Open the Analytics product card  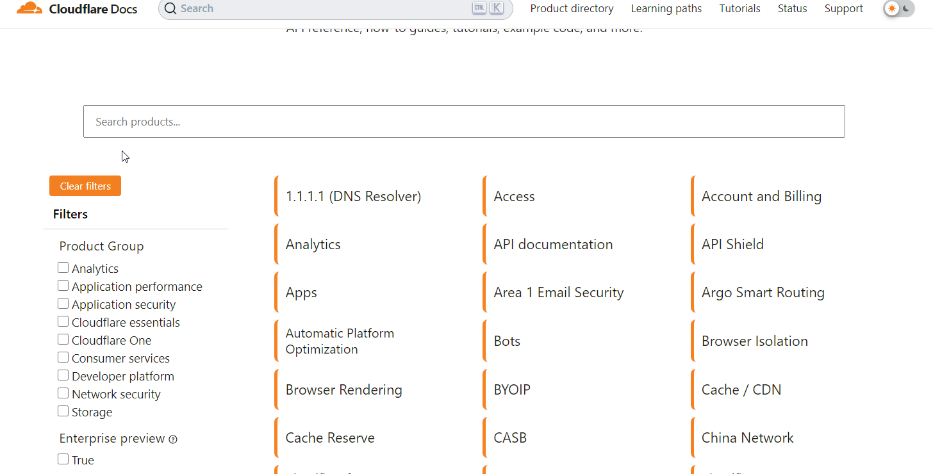[373, 244]
